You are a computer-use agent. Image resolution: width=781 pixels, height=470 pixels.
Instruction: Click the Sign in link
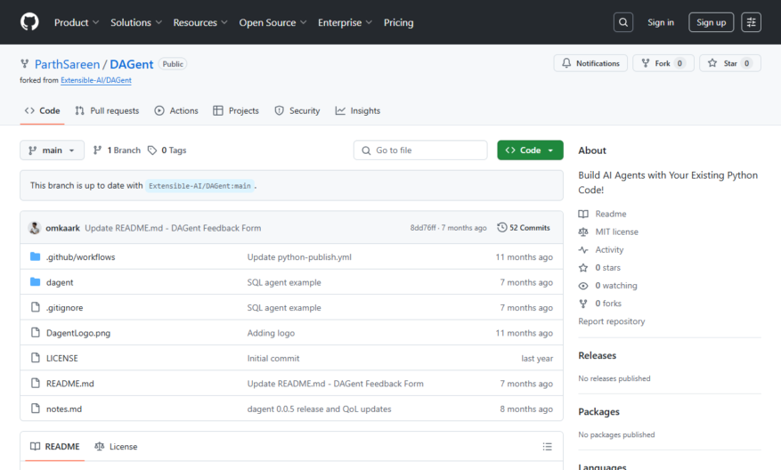(661, 22)
